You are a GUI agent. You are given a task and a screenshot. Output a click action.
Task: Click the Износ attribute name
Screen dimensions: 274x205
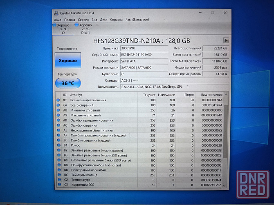(x=75, y=145)
